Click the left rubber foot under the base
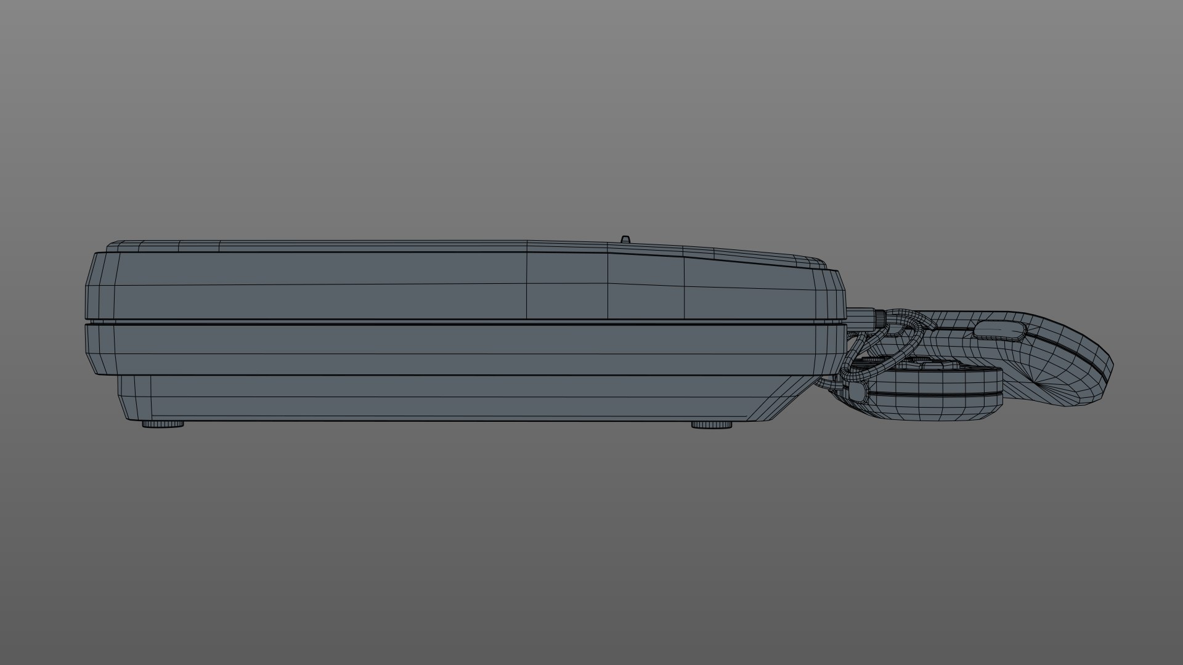 163,424
